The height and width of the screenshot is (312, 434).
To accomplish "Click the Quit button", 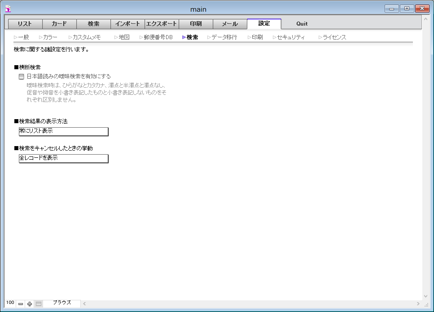I will (302, 24).
